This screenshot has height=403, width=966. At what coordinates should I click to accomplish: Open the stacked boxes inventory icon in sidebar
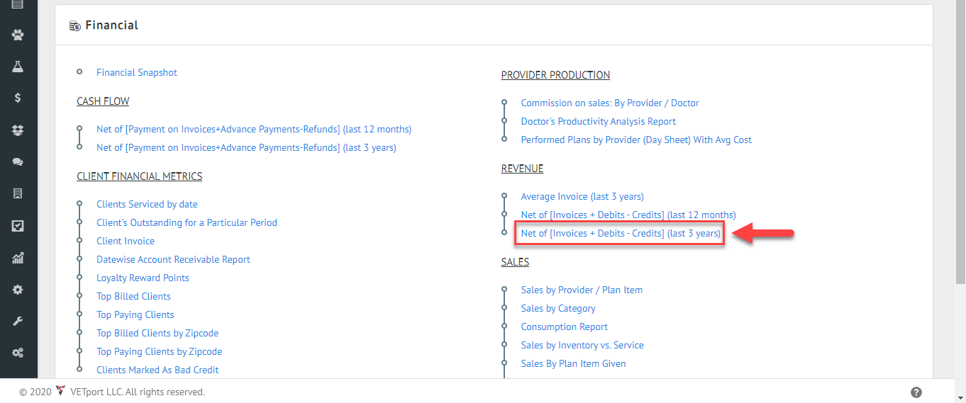coord(18,130)
